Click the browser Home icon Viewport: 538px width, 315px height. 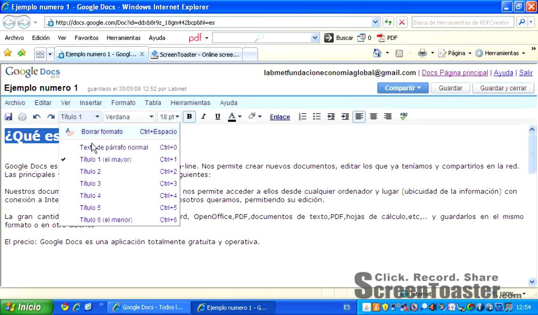[377, 53]
